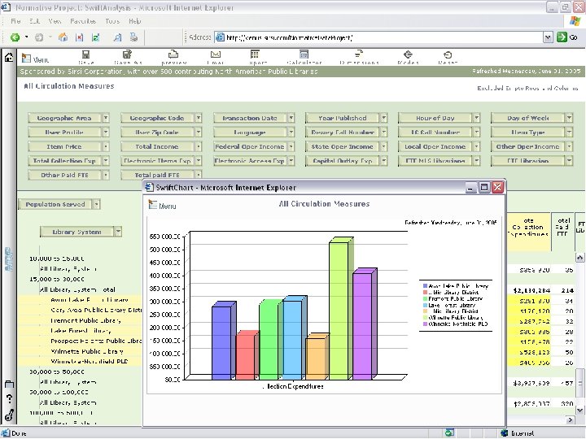Expand the Hour of Day dropdown arrow
The height and width of the screenshot is (439, 586).
point(476,118)
